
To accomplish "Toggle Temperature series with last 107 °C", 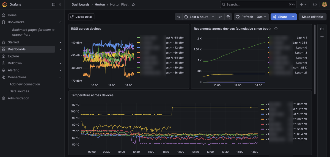I will click(x=284, y=109).
